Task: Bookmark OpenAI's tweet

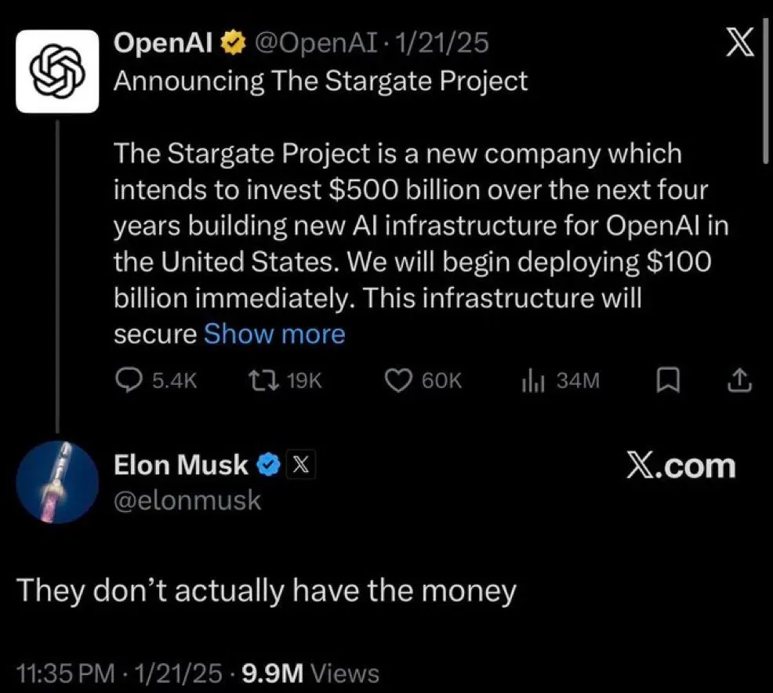Action: coord(669,381)
